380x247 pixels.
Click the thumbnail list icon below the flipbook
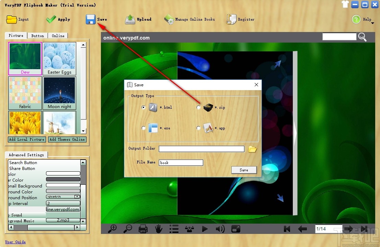tap(174, 228)
